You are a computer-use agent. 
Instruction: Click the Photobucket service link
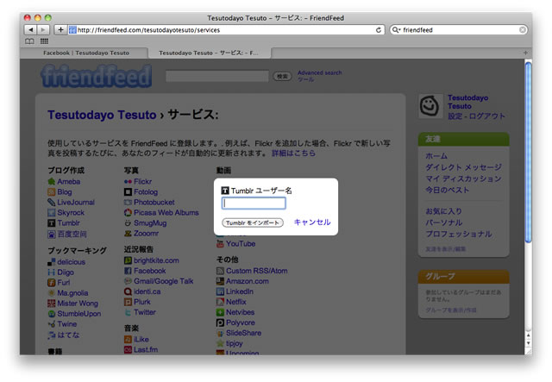coord(154,203)
